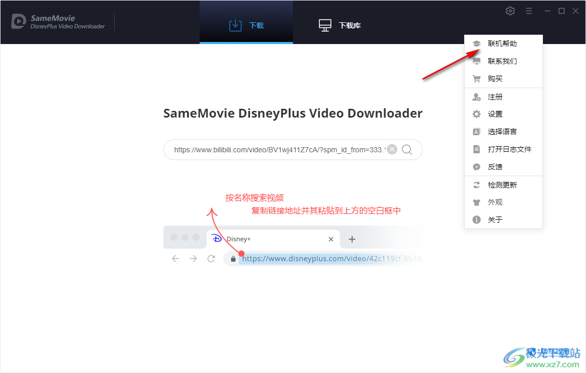Click the language letter A icon

point(477,132)
